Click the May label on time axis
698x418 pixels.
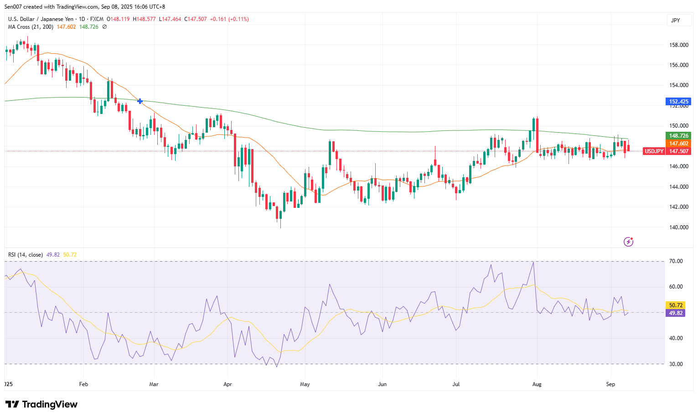(x=305, y=384)
